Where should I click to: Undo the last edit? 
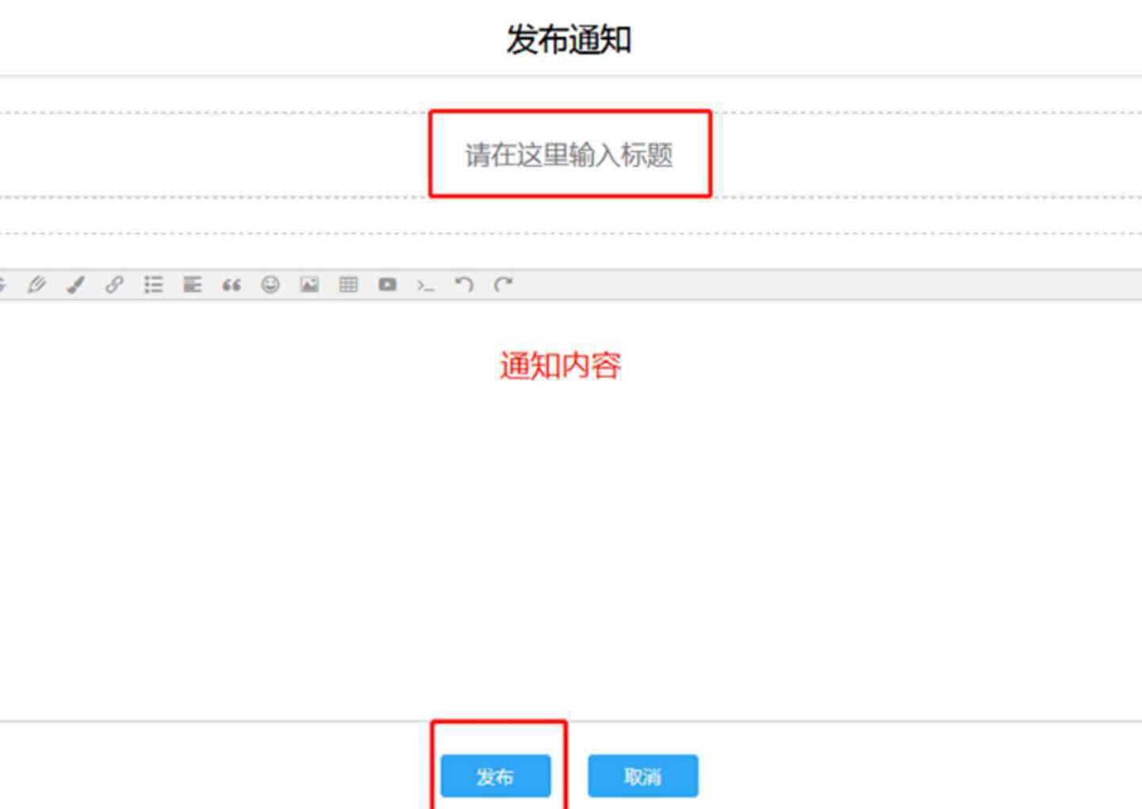click(464, 285)
